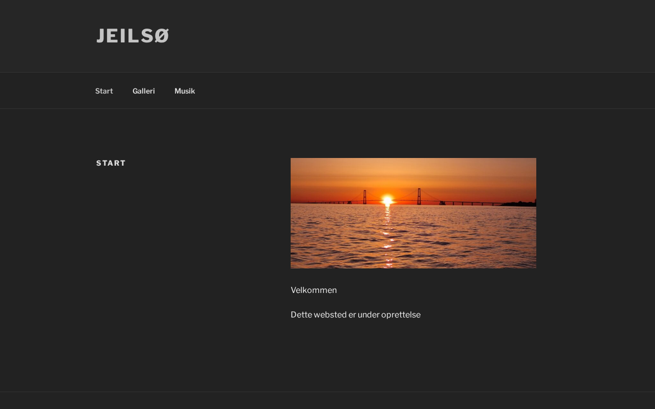Open the JEILSØ site title link
Image resolution: width=655 pixels, height=409 pixels.
pos(133,36)
